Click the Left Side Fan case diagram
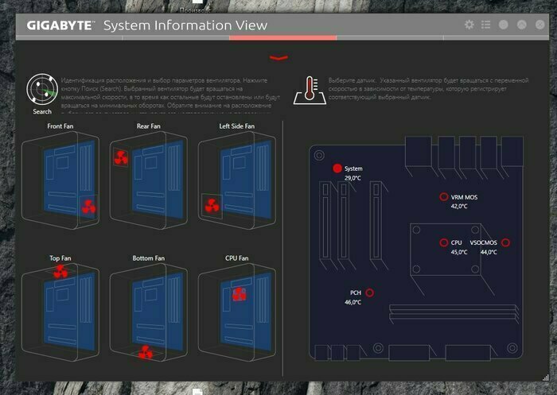The height and width of the screenshot is (395, 557). [x=237, y=180]
